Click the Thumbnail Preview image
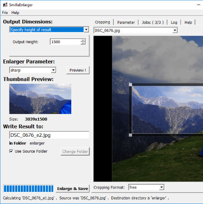The width and height of the screenshot is (203, 204). (40, 99)
